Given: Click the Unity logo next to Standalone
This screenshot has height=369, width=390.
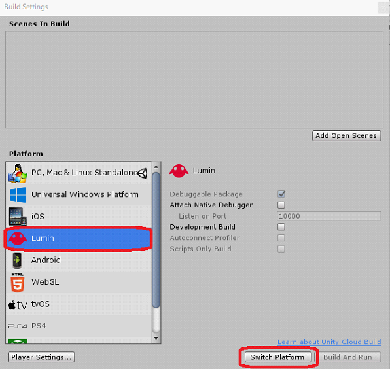Looking at the screenshot, I should (x=142, y=173).
